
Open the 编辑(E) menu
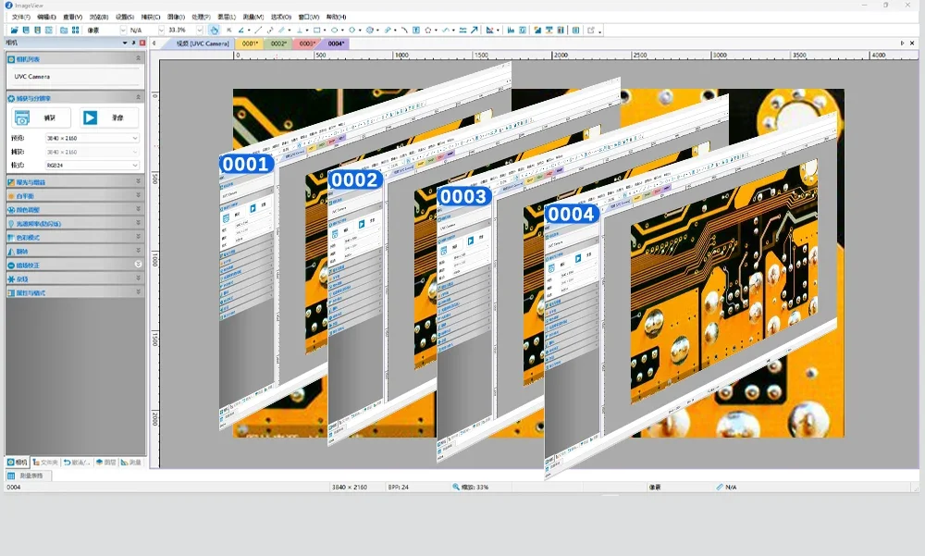click(x=46, y=18)
